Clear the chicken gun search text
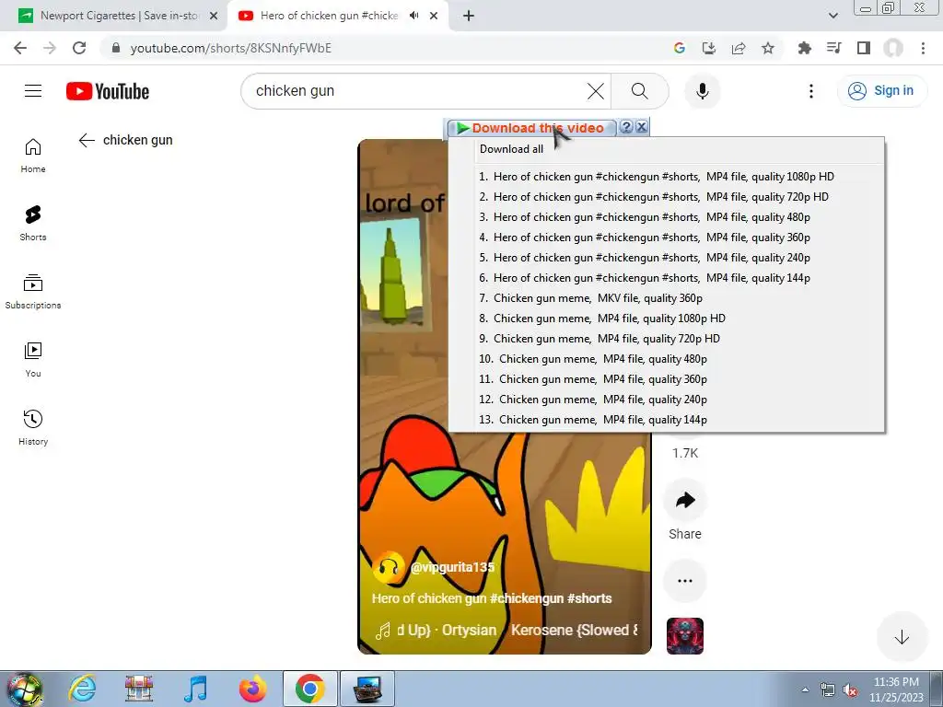Screen dimensions: 943x707 click(596, 91)
